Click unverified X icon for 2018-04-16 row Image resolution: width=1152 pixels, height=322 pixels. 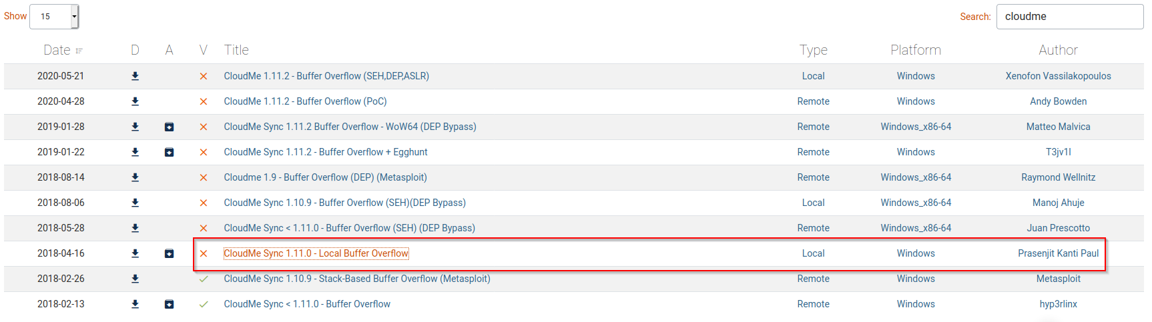click(204, 253)
